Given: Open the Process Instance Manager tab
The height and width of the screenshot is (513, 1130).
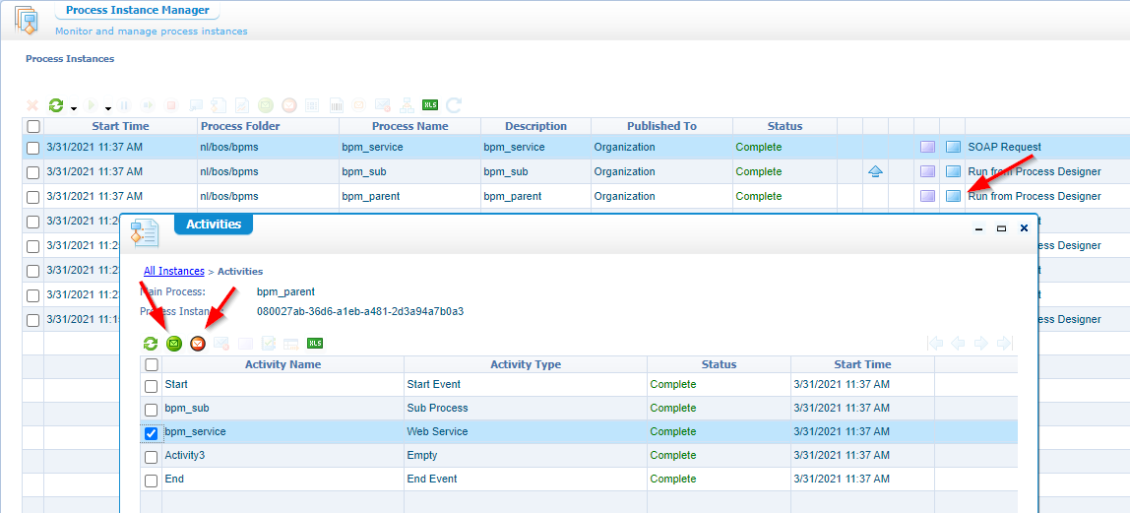Looking at the screenshot, I should [137, 11].
